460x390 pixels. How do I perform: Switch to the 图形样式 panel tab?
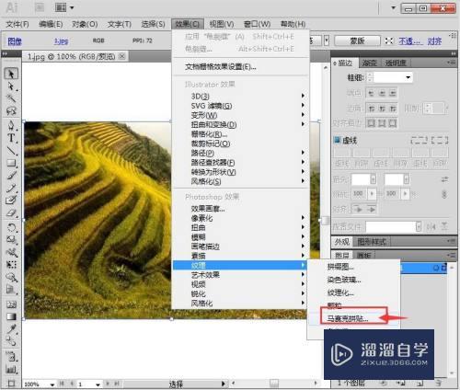(372, 242)
